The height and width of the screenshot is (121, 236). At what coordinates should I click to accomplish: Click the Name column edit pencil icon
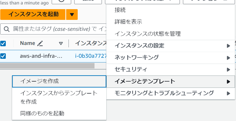(x=40, y=43)
